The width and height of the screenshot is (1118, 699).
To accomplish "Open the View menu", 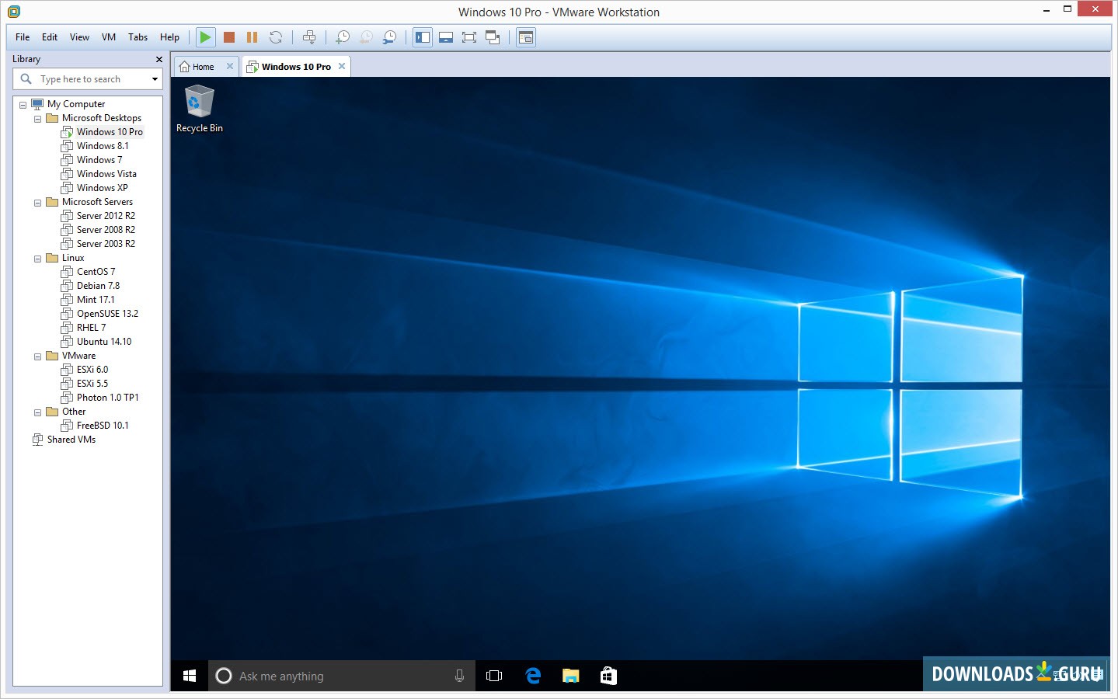I will click(79, 37).
